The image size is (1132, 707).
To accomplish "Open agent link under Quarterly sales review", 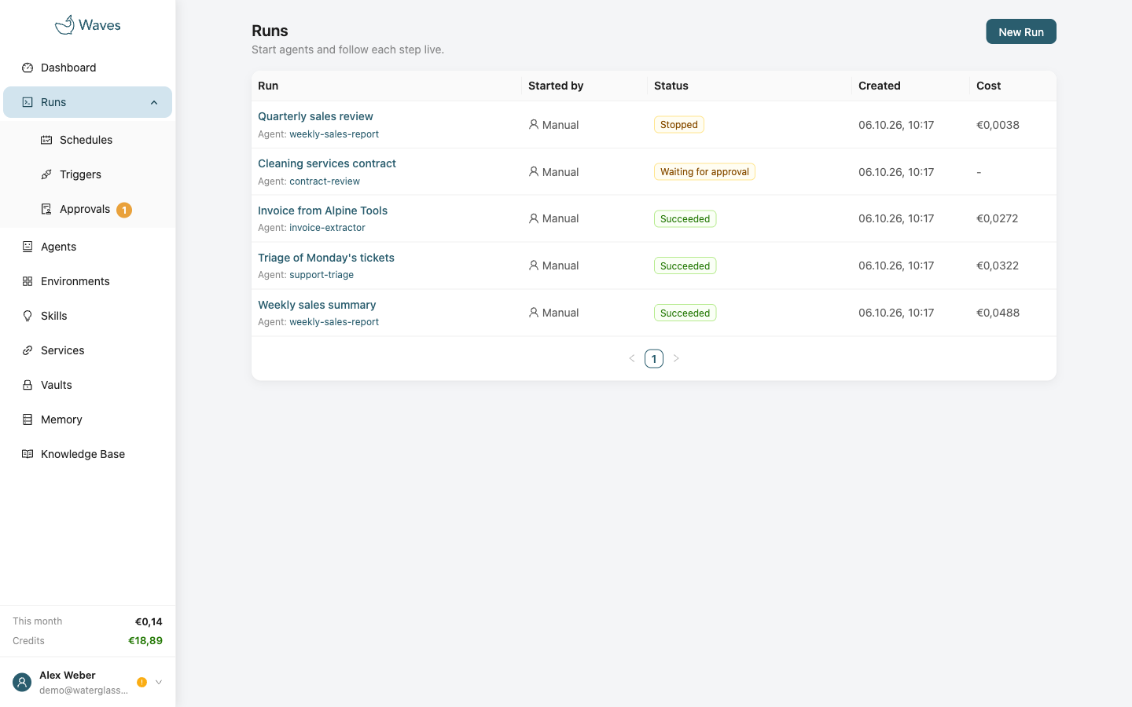I will (334, 134).
